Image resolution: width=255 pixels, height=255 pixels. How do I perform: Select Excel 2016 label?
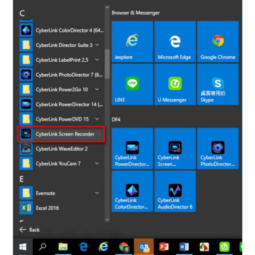point(47,208)
